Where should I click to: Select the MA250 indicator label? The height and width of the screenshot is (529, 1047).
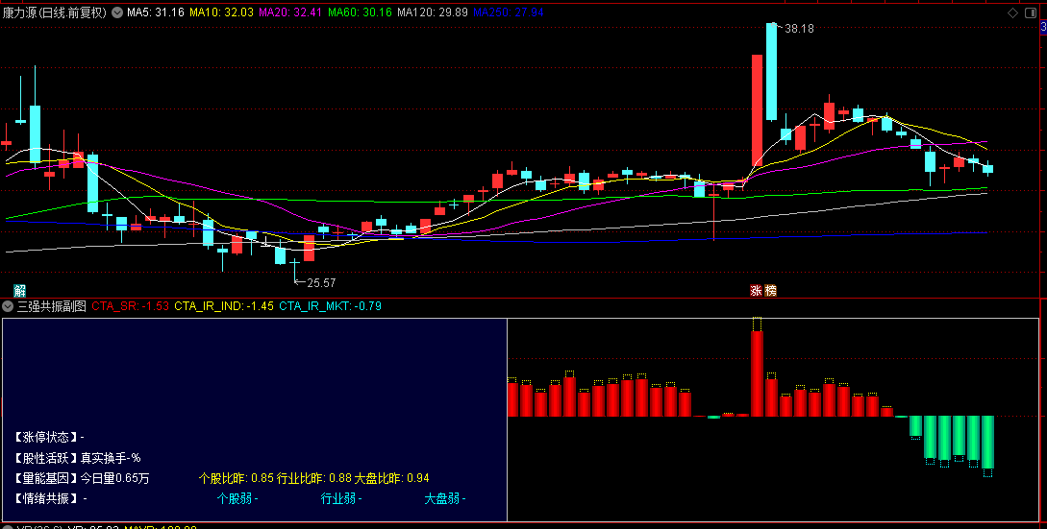(x=509, y=12)
